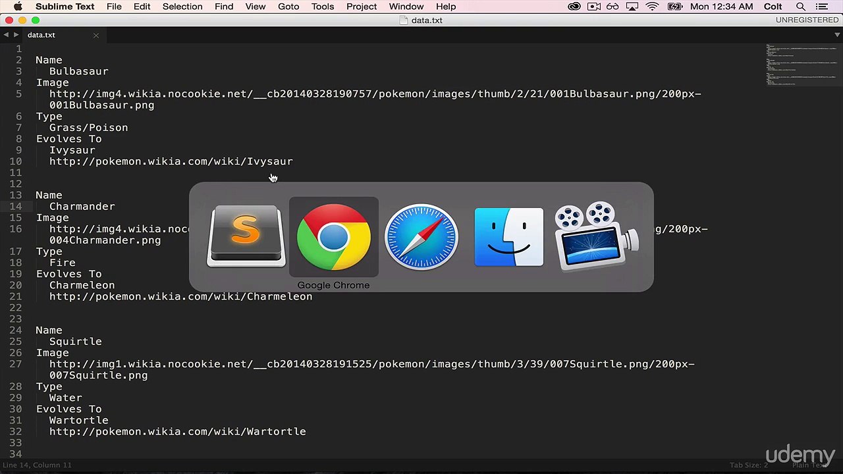Click the Wartortle wiki URL line

click(178, 432)
